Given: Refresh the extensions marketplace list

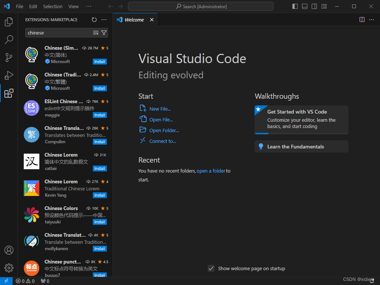Looking at the screenshot, I should point(94,20).
